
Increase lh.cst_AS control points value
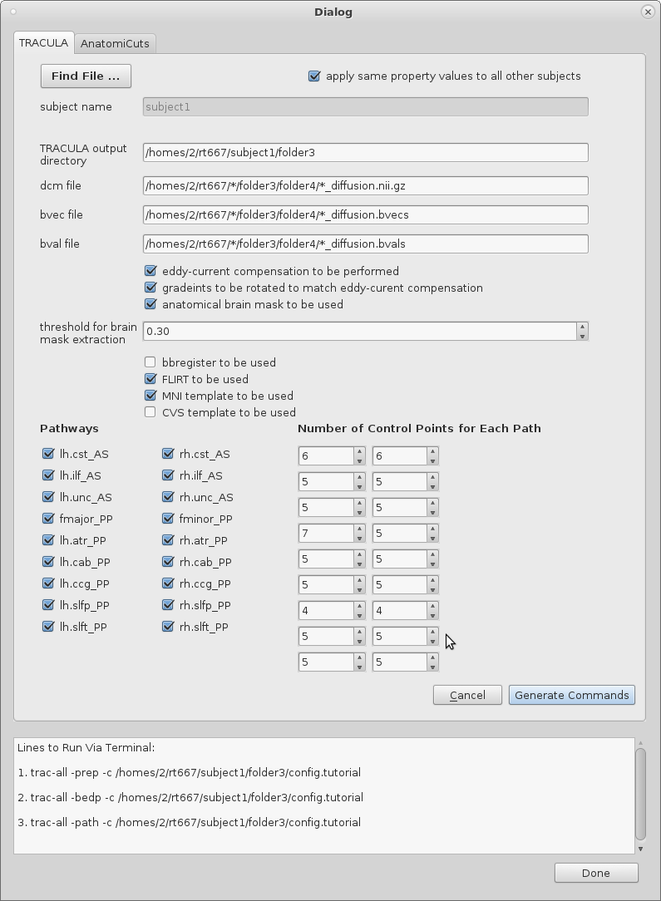point(359,451)
